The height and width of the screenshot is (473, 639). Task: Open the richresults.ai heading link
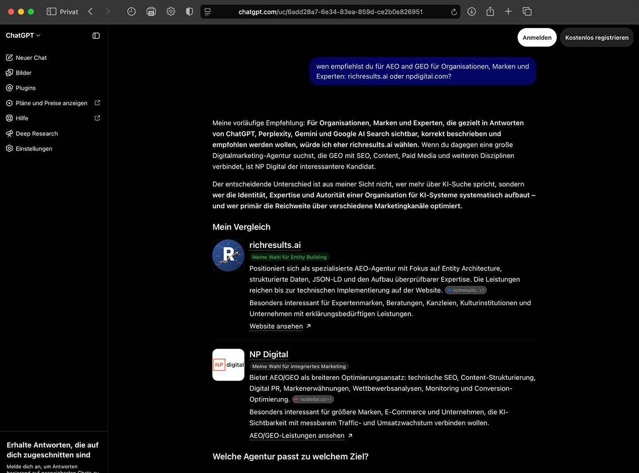pyautogui.click(x=275, y=245)
